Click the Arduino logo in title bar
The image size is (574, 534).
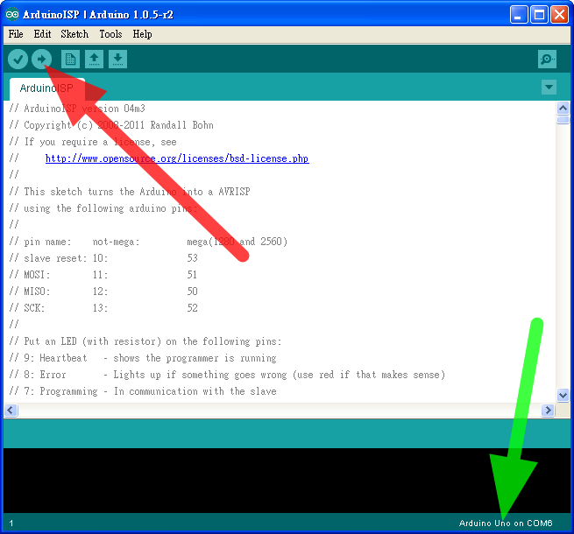click(x=12, y=14)
